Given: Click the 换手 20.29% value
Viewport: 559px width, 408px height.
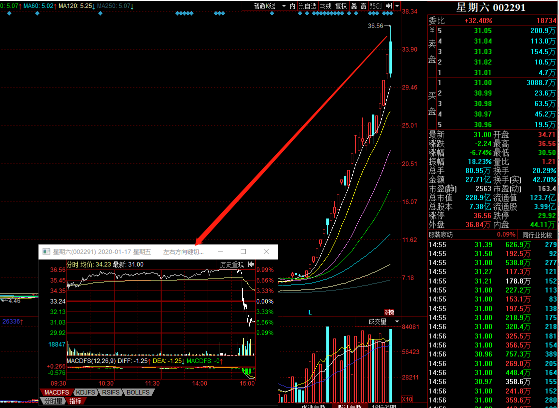Looking at the screenshot, I should (543, 171).
